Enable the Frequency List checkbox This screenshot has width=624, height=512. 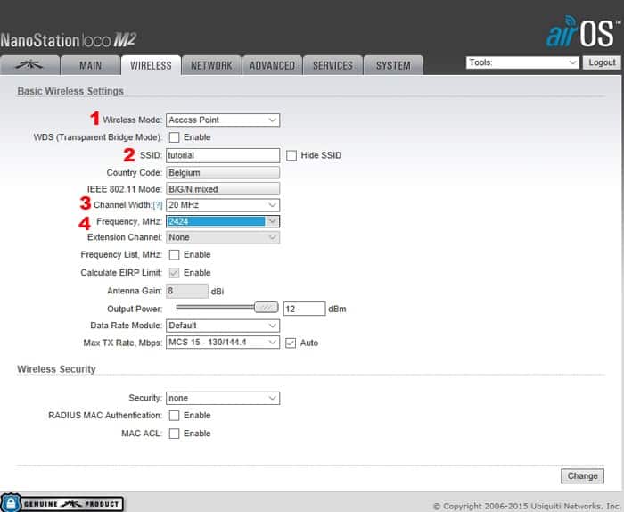[x=174, y=255]
